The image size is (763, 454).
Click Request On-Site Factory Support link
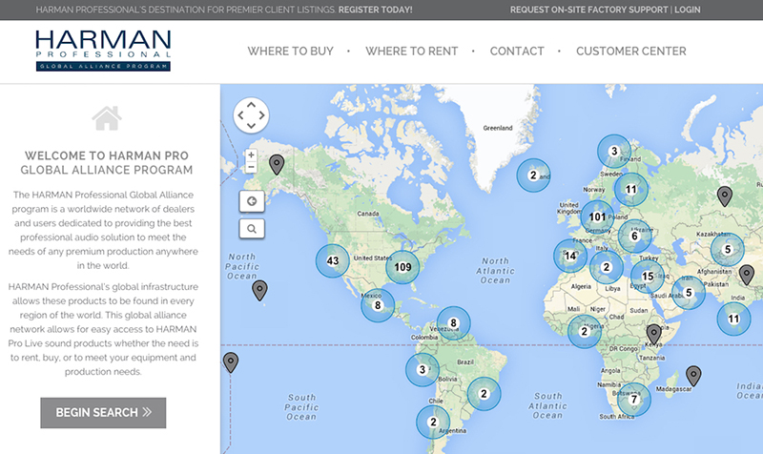[588, 10]
